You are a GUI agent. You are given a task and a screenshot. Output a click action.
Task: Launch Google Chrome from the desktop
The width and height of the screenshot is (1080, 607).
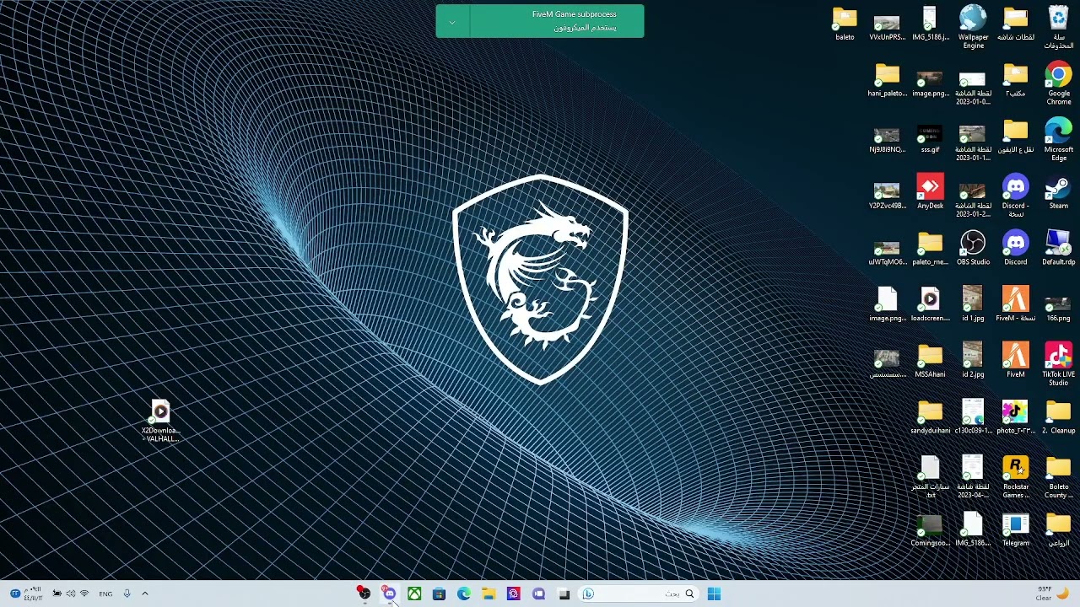pyautogui.click(x=1058, y=83)
